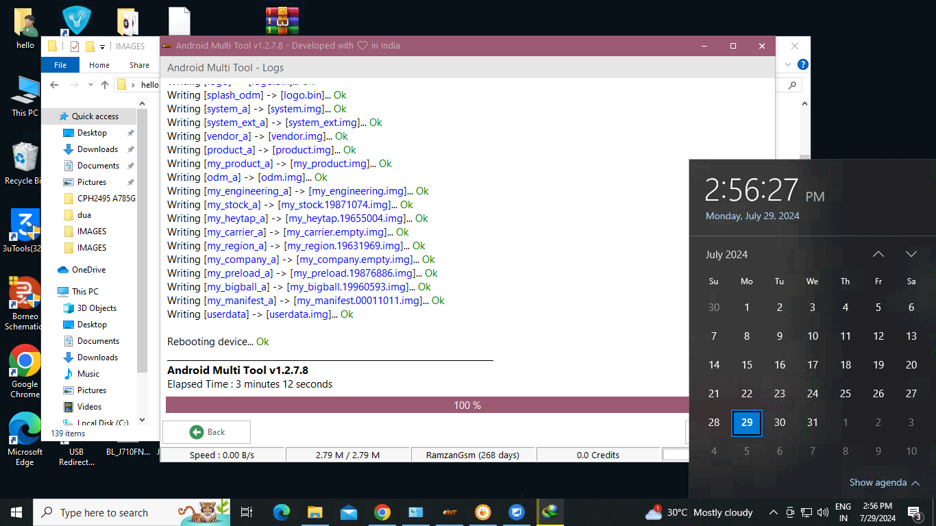Click the 0.0 Credits status cell
Image resolution: width=936 pixels, height=526 pixels.
click(x=598, y=455)
